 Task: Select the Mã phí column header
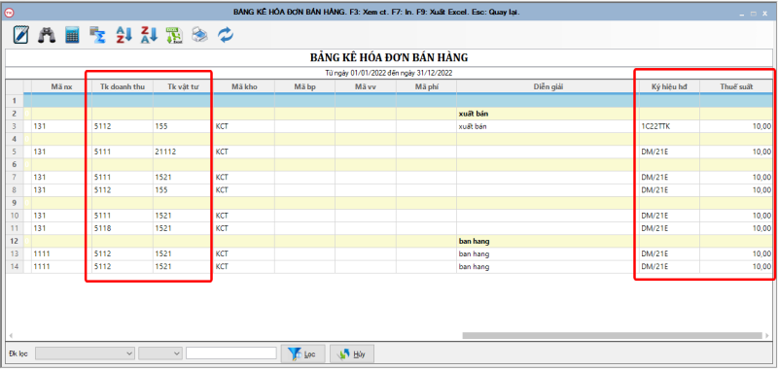426,86
